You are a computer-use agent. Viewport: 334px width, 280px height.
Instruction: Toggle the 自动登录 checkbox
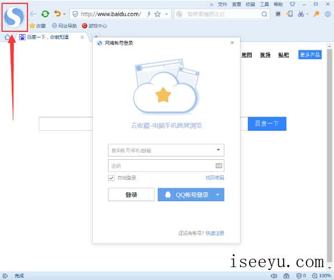coord(111,178)
